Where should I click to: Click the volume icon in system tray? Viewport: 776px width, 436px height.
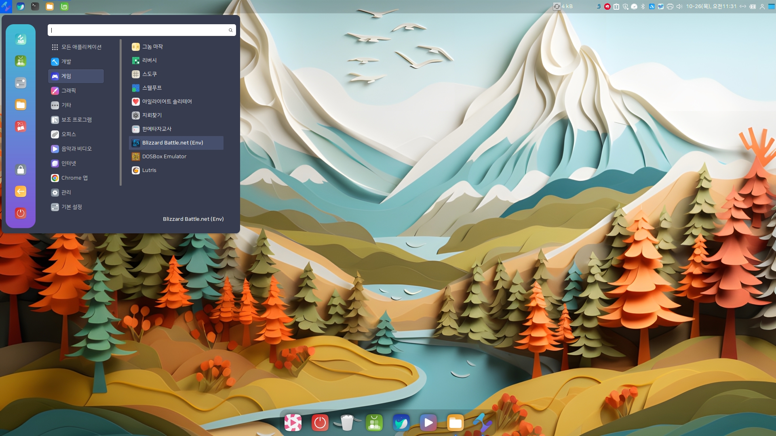coord(679,6)
